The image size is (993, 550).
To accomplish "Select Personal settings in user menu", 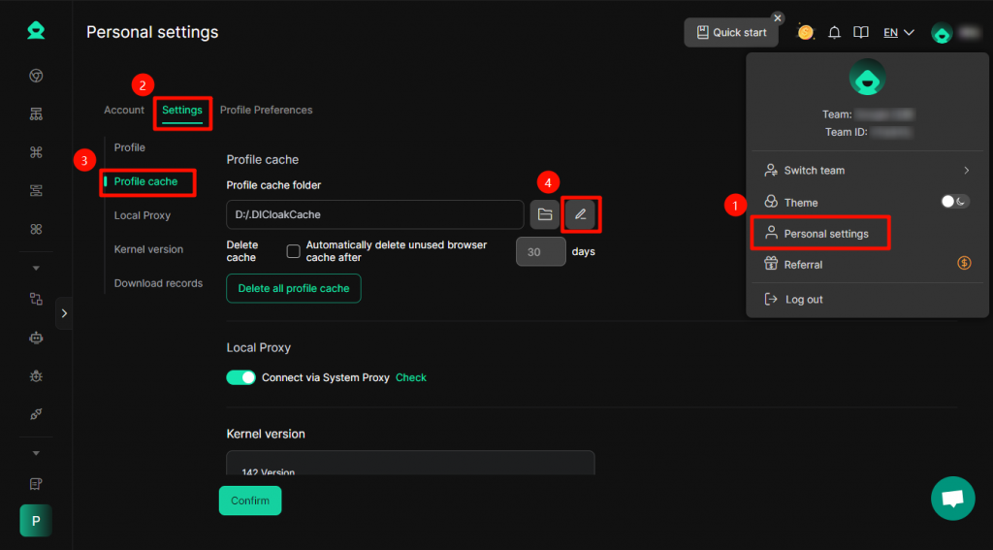I will [x=825, y=234].
